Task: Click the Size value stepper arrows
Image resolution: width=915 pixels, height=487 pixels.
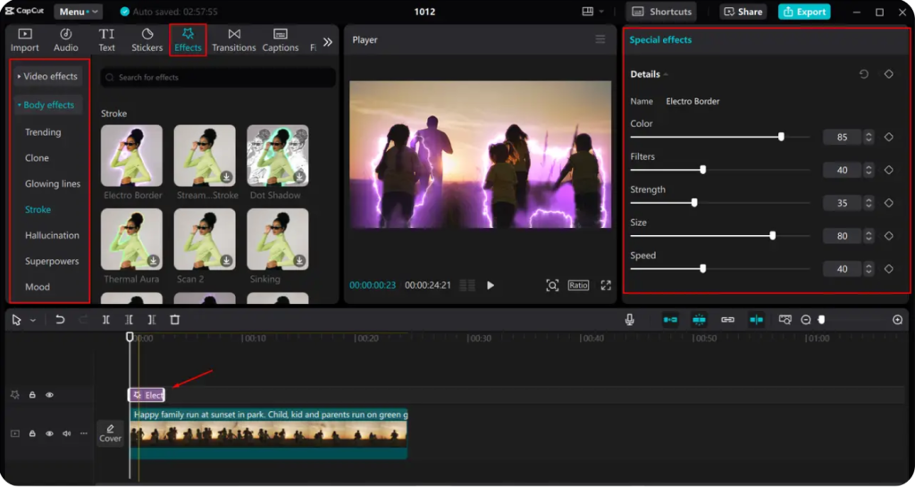Action: click(x=869, y=236)
